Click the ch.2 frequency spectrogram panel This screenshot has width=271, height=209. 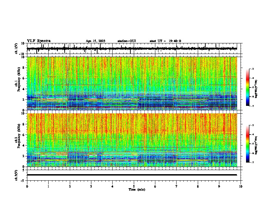(132, 140)
